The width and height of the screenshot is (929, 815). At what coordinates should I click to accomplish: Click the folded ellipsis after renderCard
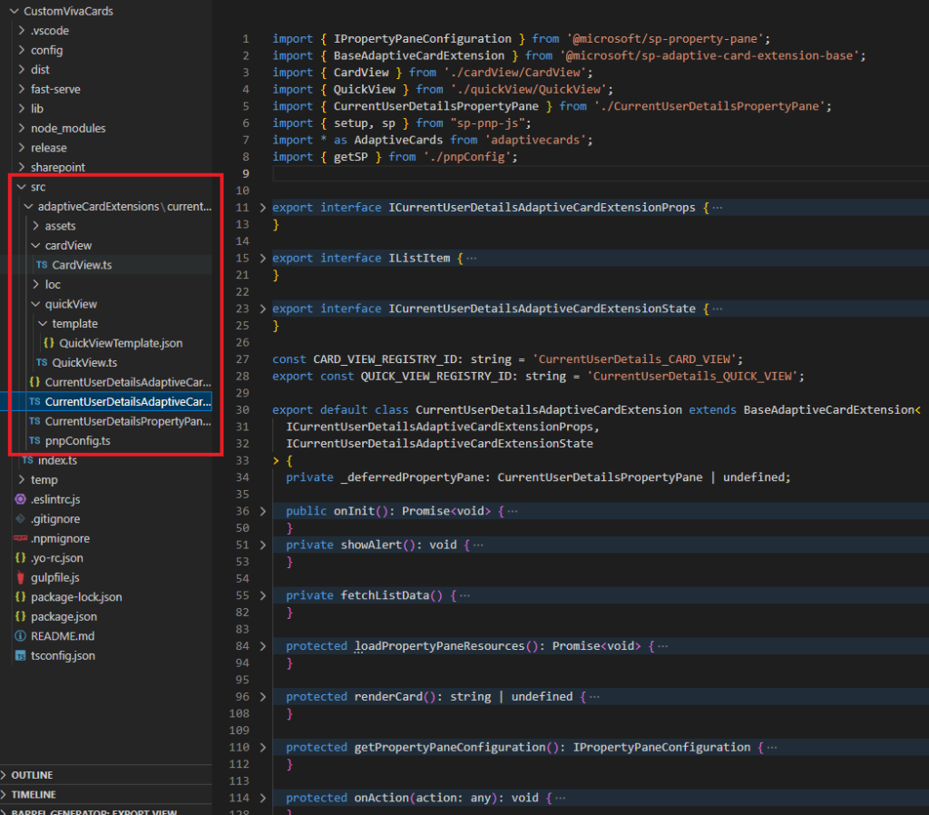(594, 697)
